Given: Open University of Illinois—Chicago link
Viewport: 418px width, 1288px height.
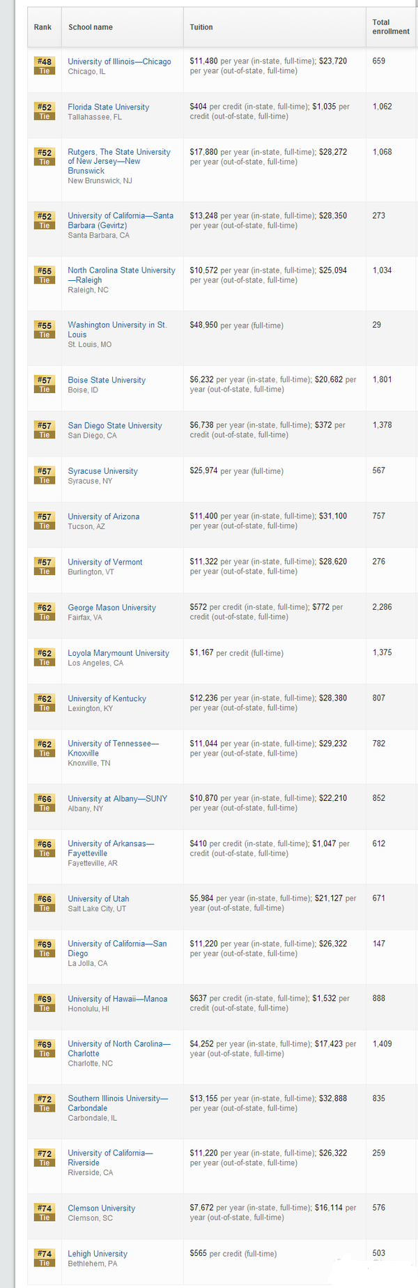Looking at the screenshot, I should [119, 61].
